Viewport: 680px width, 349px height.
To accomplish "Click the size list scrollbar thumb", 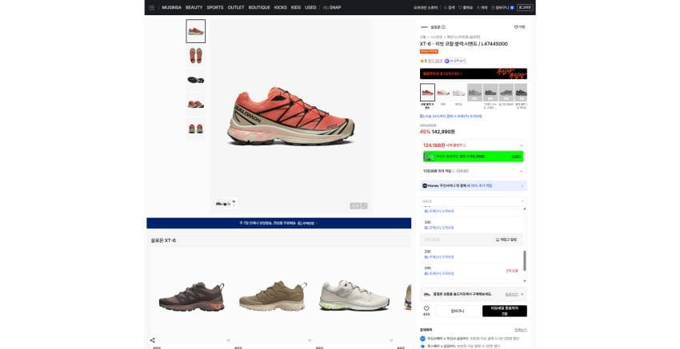I will tap(525, 260).
